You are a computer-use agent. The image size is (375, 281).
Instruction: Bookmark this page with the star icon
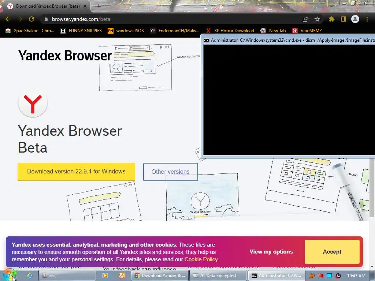pos(317,19)
